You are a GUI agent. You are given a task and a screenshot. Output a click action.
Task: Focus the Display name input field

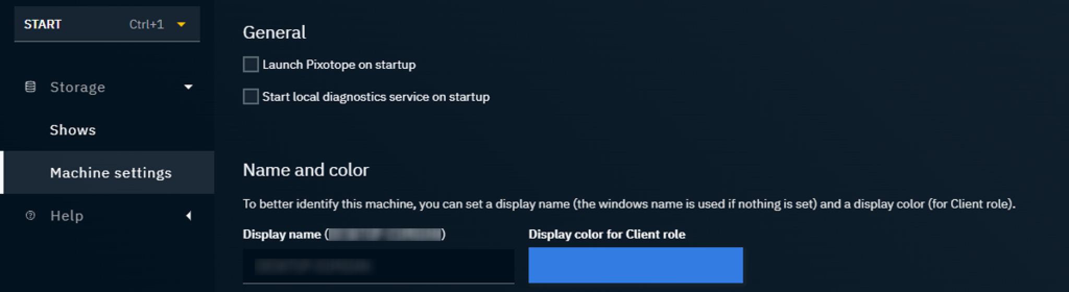pos(378,266)
